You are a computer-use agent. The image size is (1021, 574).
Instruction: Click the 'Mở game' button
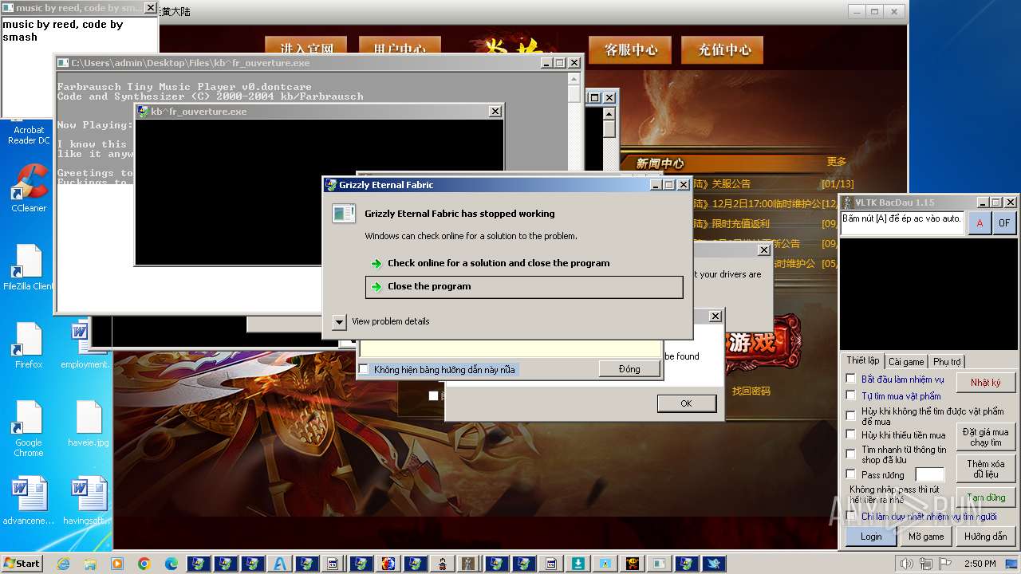tap(926, 537)
